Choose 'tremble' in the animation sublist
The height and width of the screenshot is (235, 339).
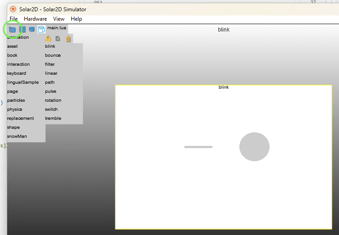coord(53,118)
